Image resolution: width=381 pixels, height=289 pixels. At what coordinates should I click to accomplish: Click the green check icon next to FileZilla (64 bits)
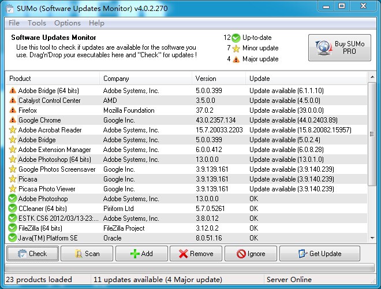(x=12, y=228)
